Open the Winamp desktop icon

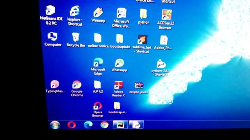pos(98,12)
